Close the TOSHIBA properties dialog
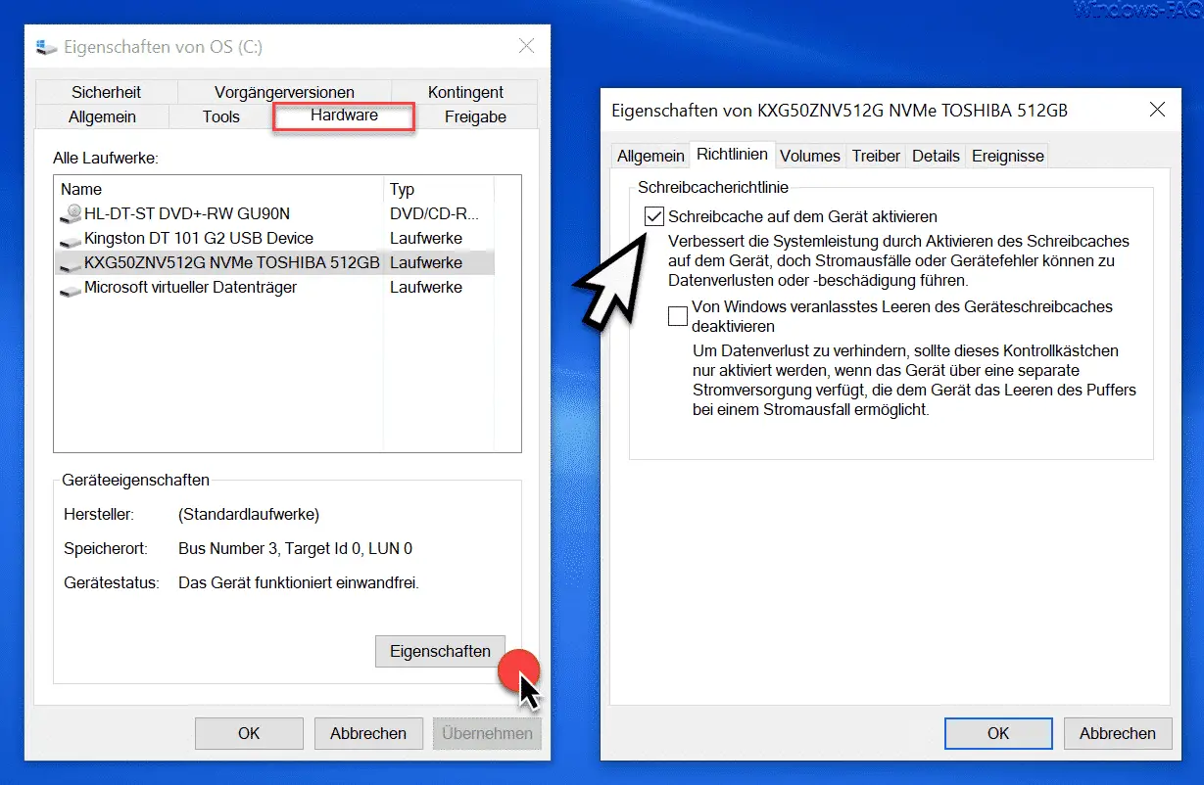1204x785 pixels. click(1157, 110)
